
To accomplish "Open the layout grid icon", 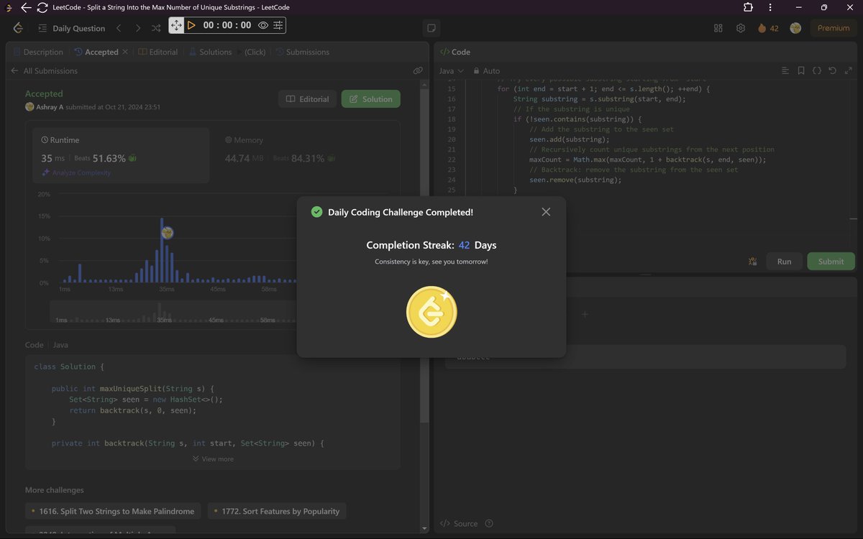I will click(x=718, y=28).
